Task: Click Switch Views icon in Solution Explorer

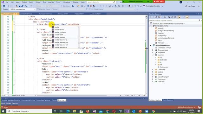Action: 159,17
